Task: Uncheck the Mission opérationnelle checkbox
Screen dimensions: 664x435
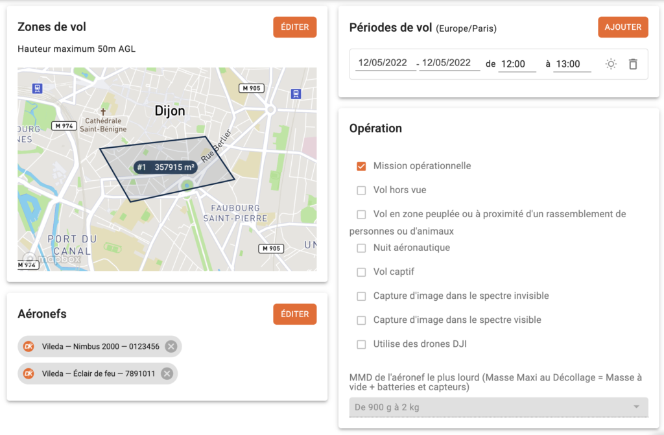Action: (x=362, y=167)
